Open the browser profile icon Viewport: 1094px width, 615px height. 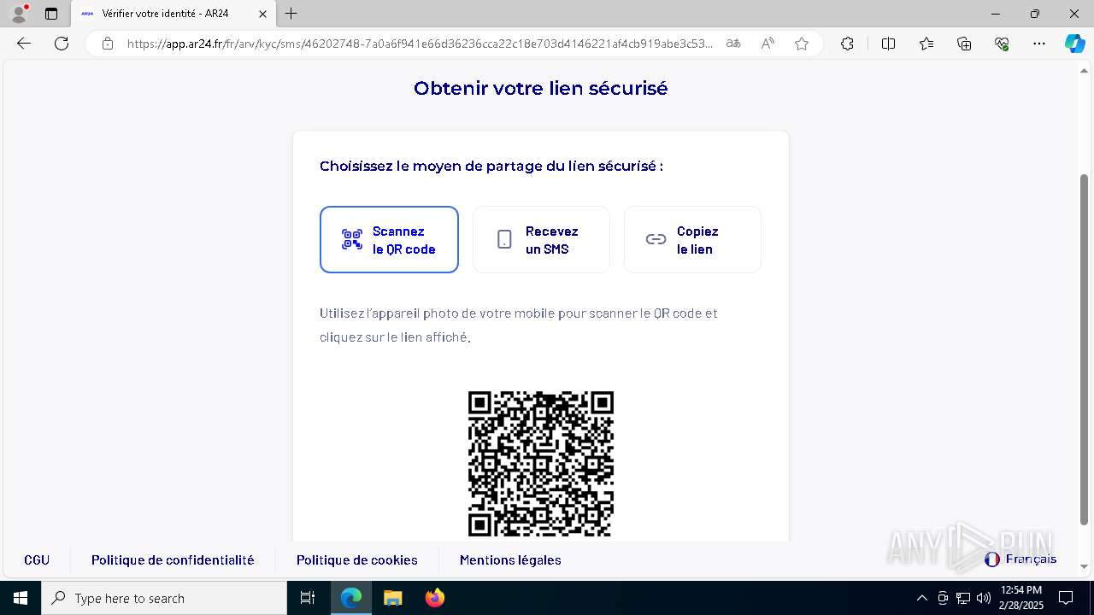(x=19, y=14)
